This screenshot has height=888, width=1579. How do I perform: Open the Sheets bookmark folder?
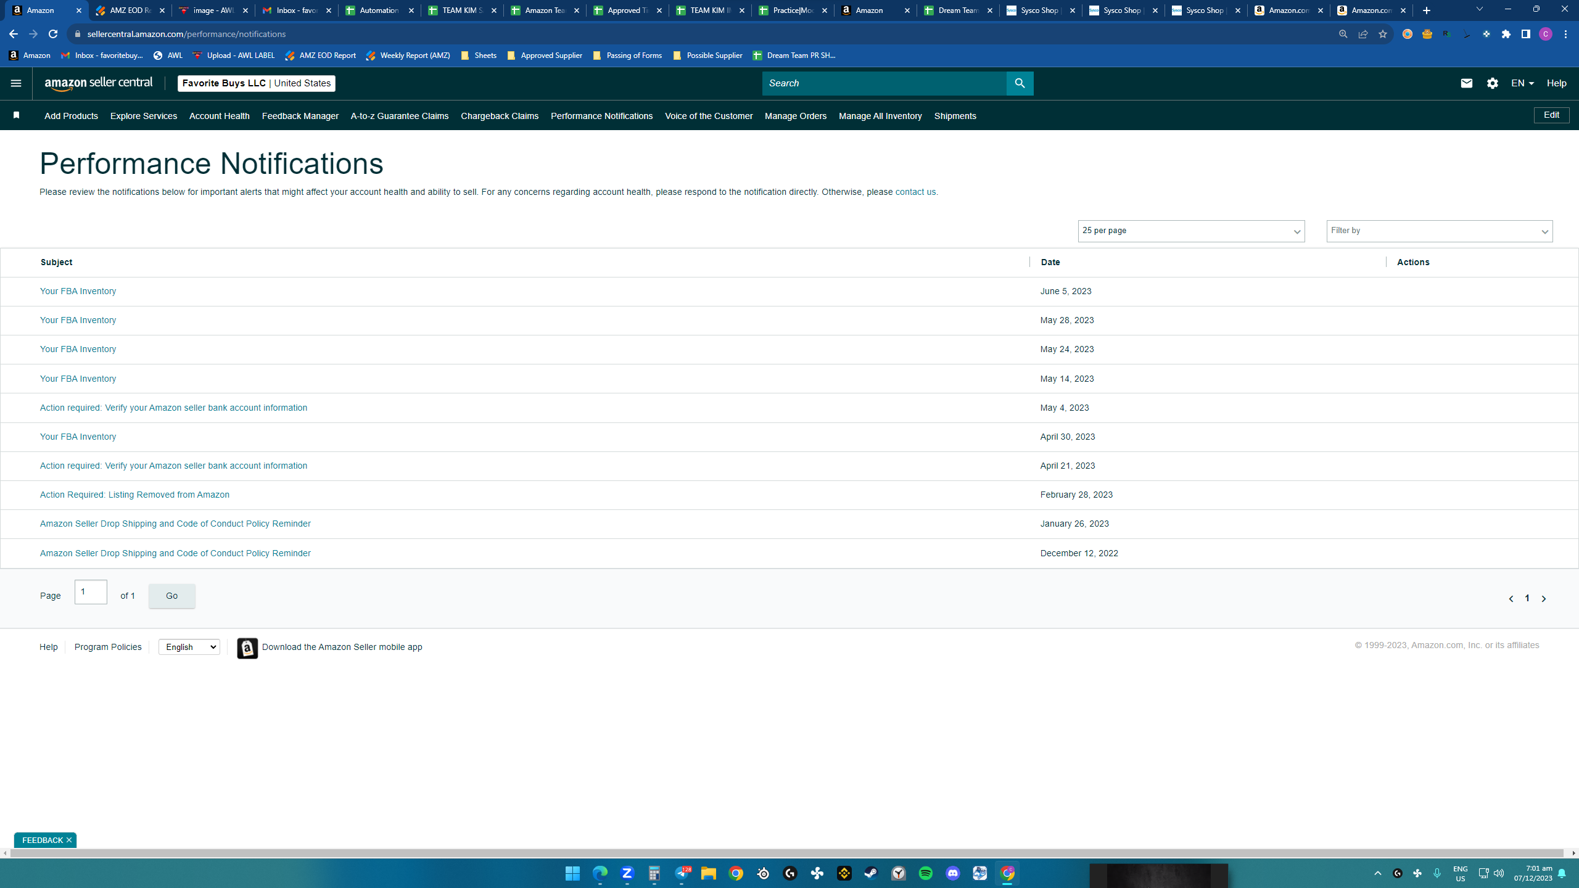pos(479,55)
